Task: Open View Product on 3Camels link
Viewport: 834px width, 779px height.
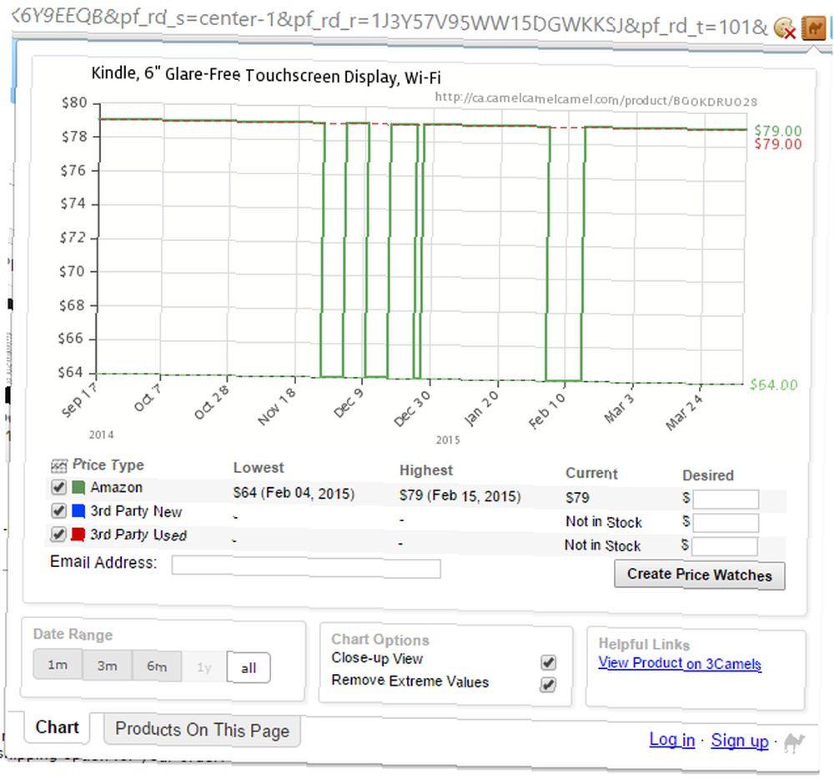Action: [x=680, y=664]
